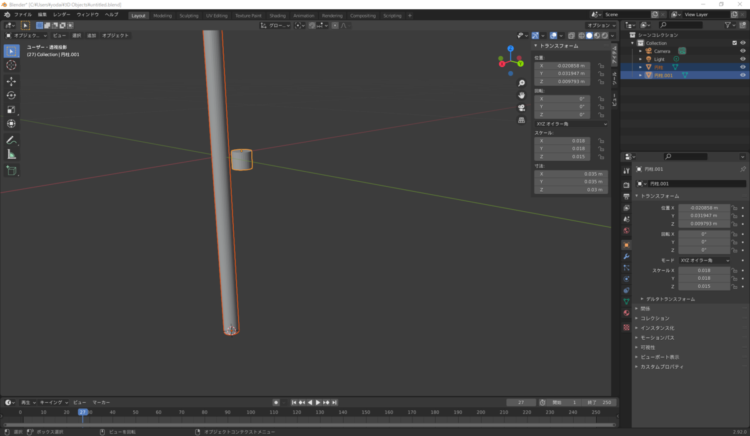Open the timeline 再生 menu

[x=27, y=403]
